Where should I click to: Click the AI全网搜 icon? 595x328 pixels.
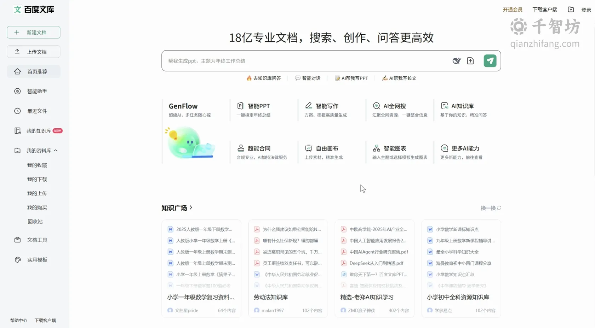[377, 106]
